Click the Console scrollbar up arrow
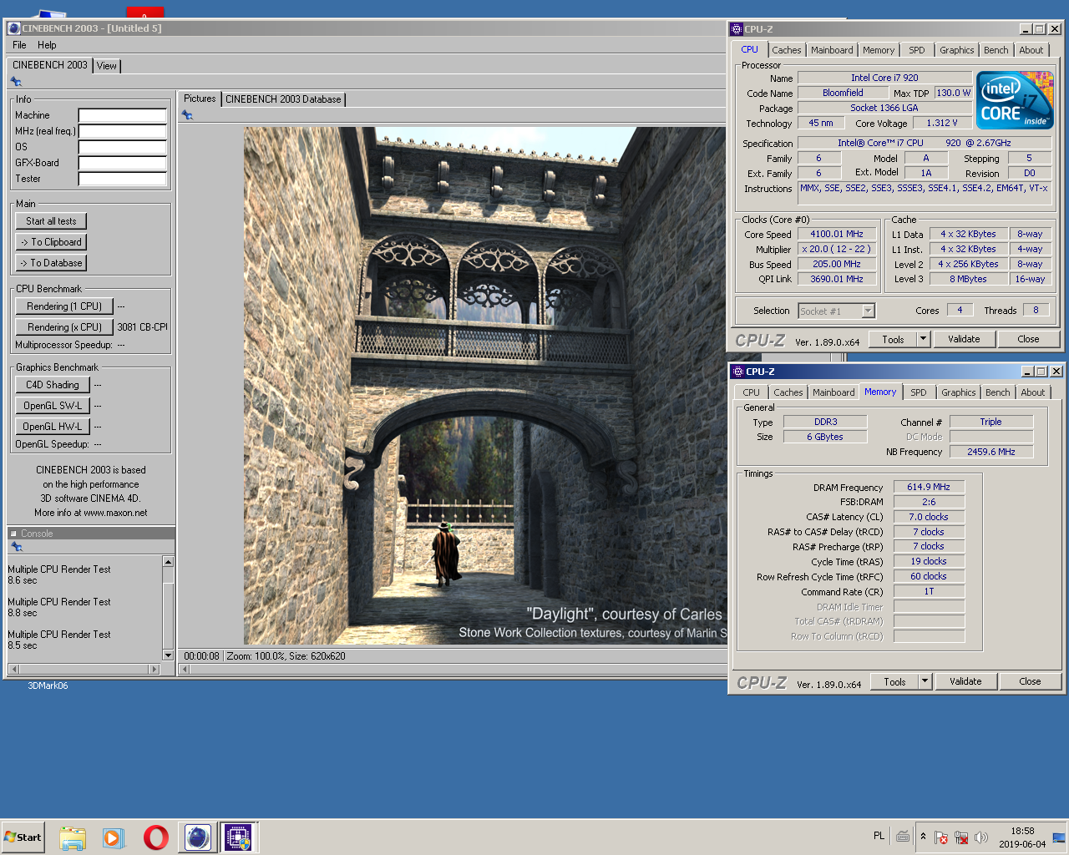Screen dimensions: 1069x855 (168, 562)
